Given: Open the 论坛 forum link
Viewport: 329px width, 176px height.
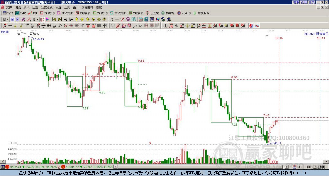Looking at the screenshot, I should point(304,2).
